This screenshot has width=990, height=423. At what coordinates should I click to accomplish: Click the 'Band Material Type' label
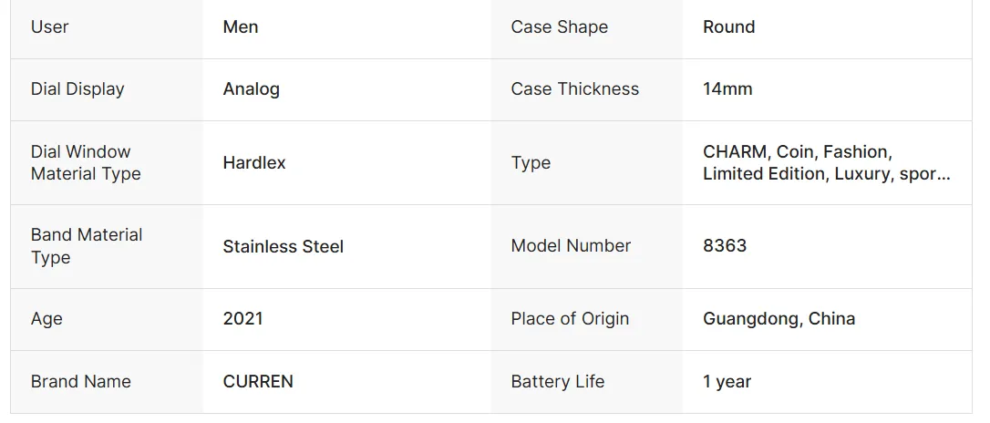(87, 246)
